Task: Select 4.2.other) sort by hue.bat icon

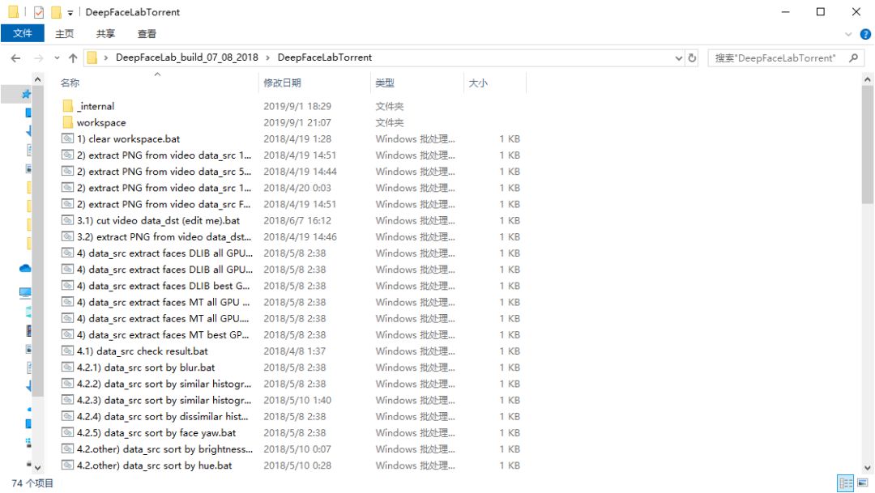Action: [67, 465]
